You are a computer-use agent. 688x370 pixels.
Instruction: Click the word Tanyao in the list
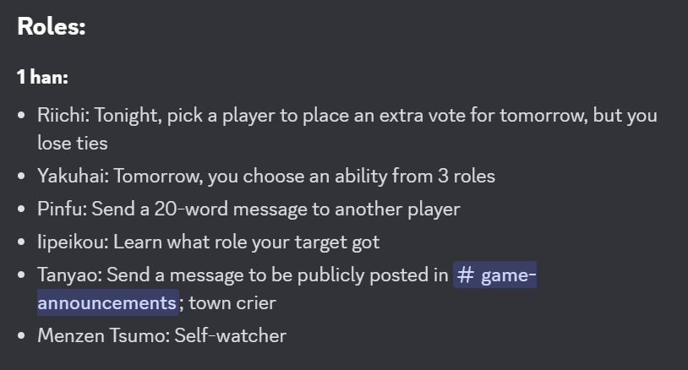pyautogui.click(x=68, y=276)
